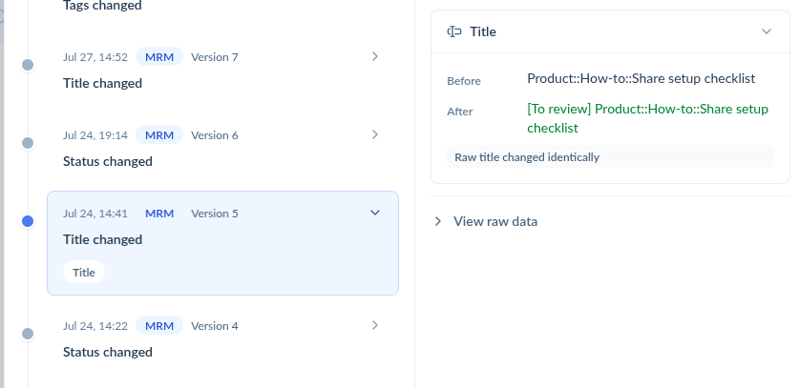
Task: Click the blue Version 5 timeline dot
Action: click(28, 221)
